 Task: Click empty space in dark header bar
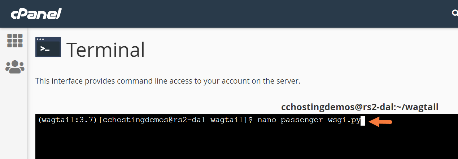coord(253,14)
